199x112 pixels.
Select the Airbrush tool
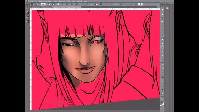pos(162,52)
